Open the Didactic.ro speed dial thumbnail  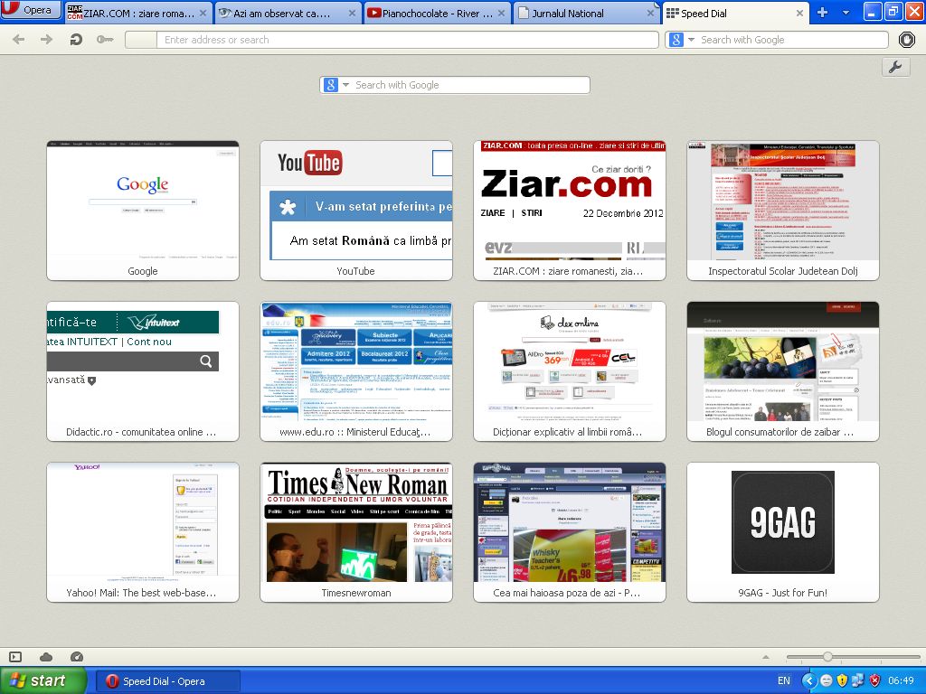pyautogui.click(x=143, y=371)
